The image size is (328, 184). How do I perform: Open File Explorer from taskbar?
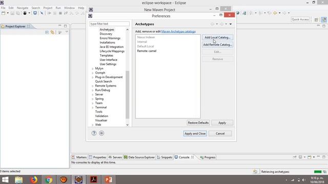(18, 179)
